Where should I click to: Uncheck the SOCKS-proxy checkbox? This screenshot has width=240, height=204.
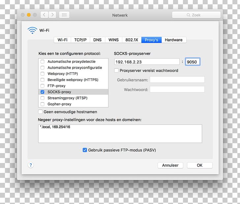(x=43, y=92)
